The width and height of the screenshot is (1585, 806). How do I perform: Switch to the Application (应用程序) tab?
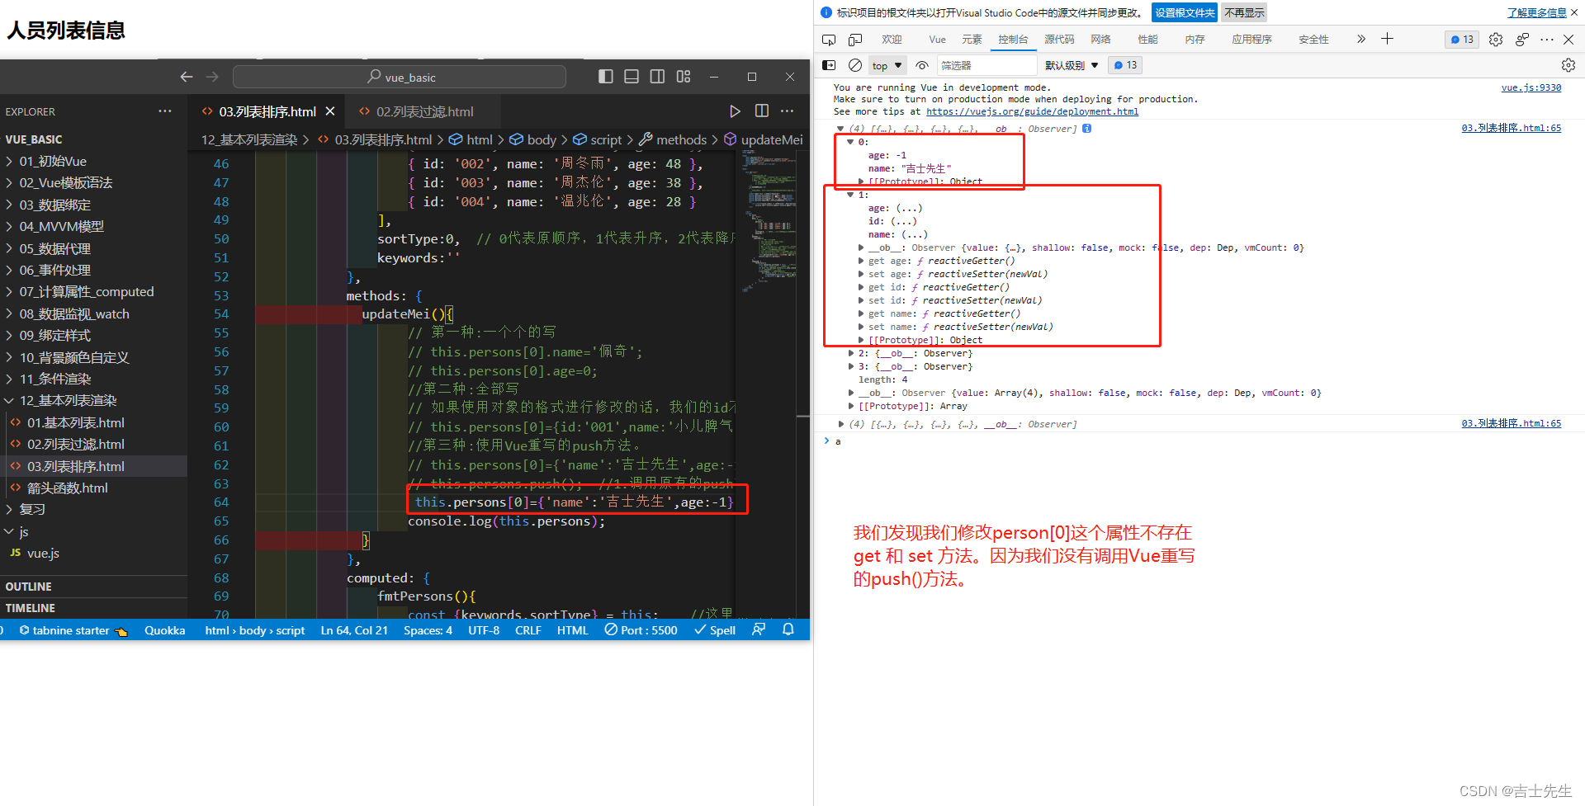click(x=1251, y=40)
